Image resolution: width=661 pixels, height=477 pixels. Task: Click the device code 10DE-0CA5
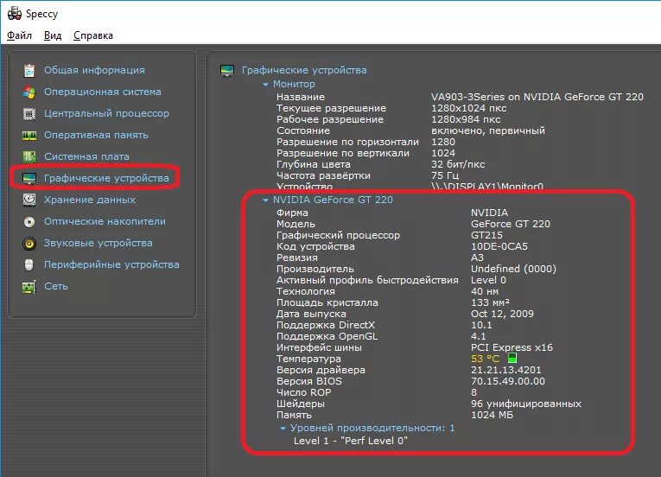click(x=499, y=246)
